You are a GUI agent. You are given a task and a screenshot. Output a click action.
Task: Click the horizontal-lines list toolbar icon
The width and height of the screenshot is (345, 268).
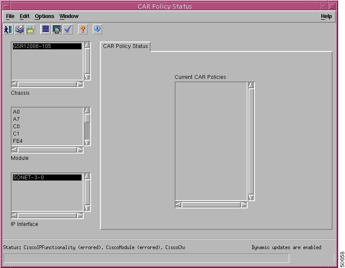click(x=46, y=29)
